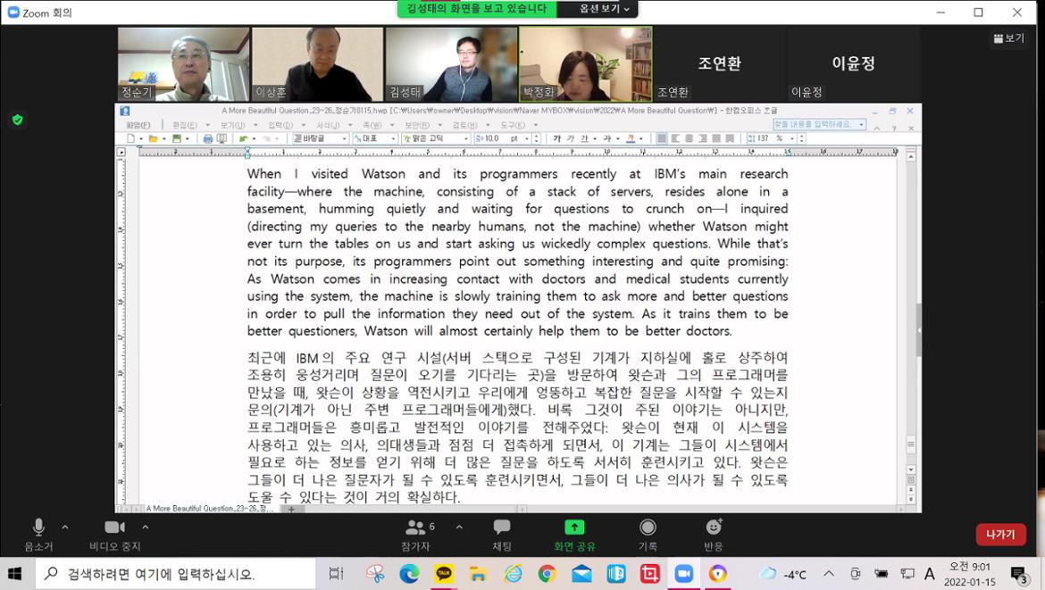Mute the microphone in Zoom
Image resolution: width=1045 pixels, height=590 pixels.
click(38, 533)
